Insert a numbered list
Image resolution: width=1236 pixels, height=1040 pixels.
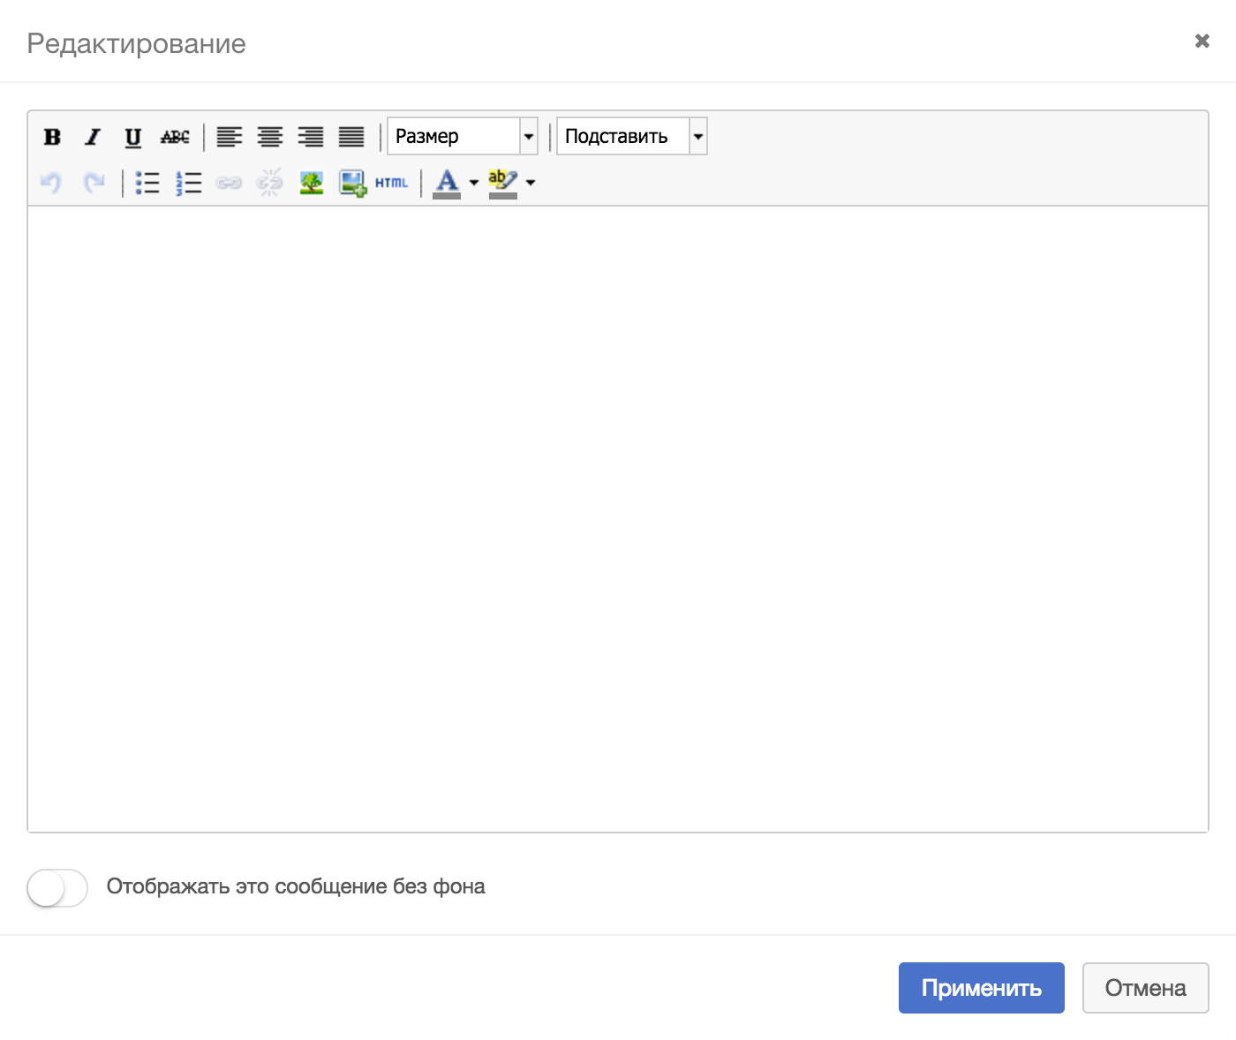189,183
